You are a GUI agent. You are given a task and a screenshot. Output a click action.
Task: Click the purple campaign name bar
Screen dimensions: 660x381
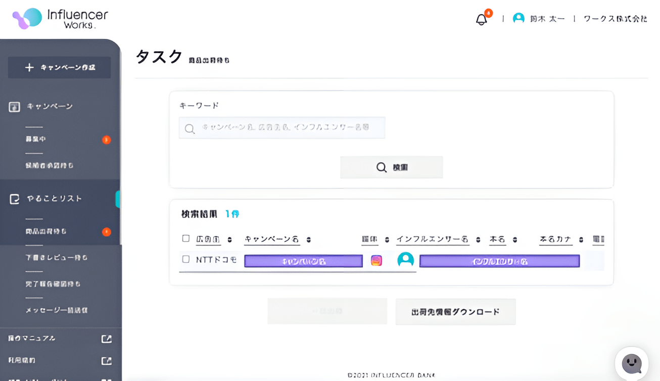coord(303,261)
